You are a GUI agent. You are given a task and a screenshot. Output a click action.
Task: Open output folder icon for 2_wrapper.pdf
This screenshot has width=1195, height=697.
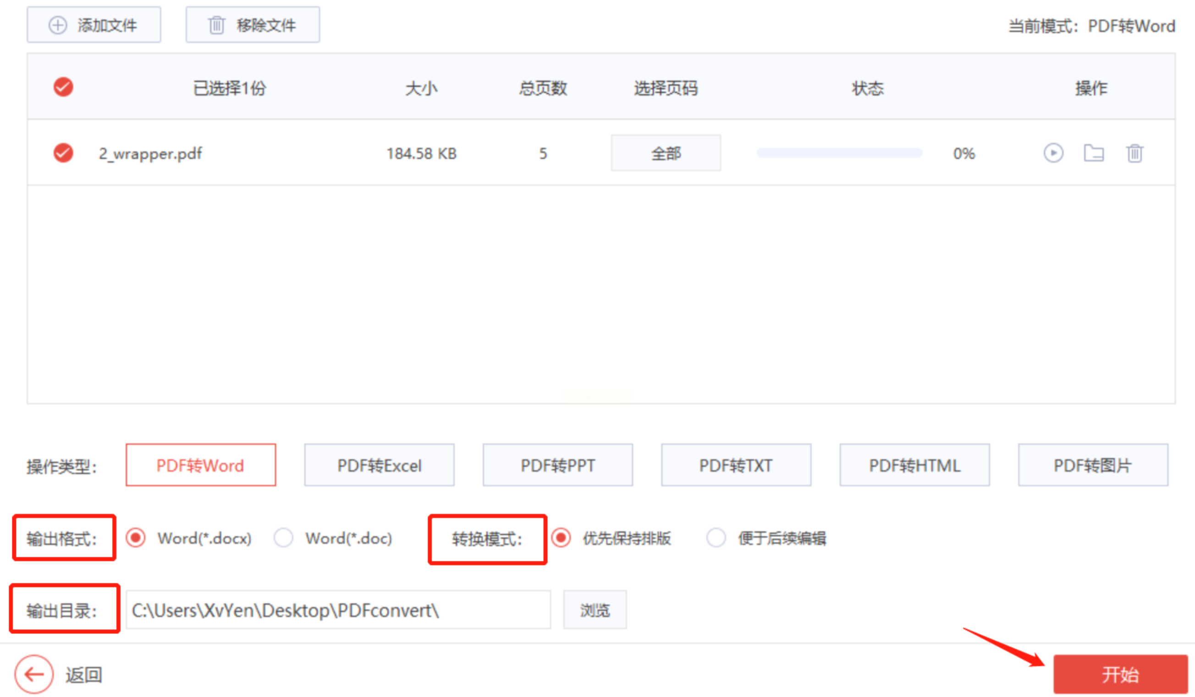pyautogui.click(x=1094, y=153)
